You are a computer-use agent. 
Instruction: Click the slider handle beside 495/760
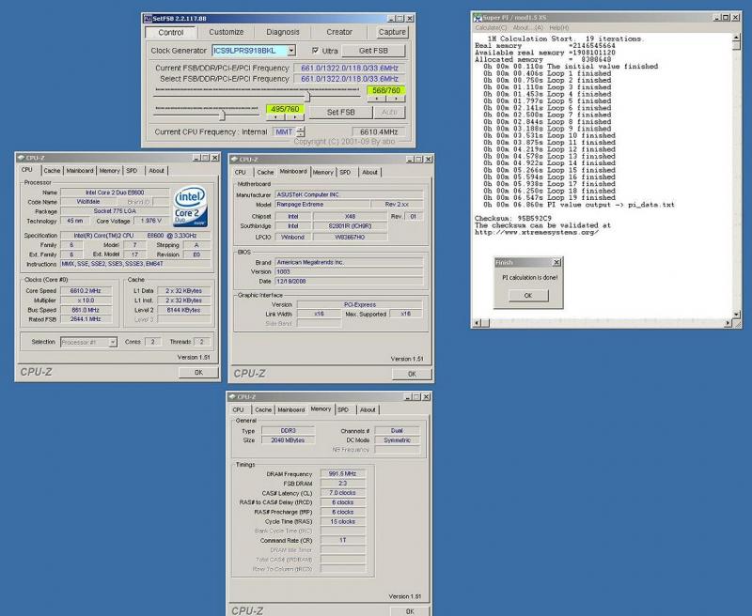[x=222, y=115]
